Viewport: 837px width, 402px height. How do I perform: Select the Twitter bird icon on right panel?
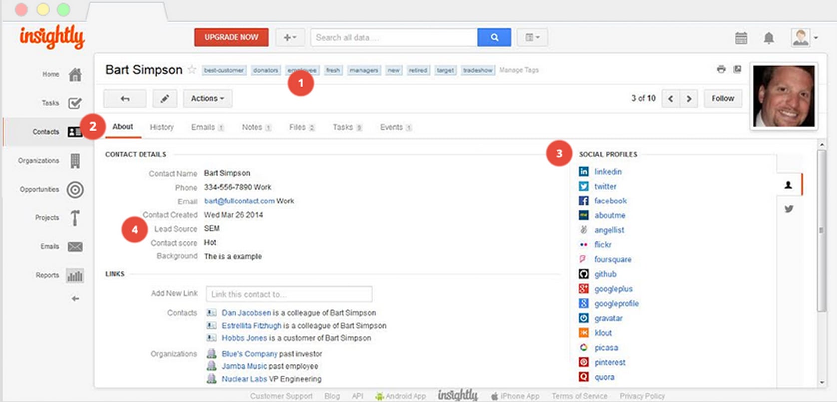(789, 209)
